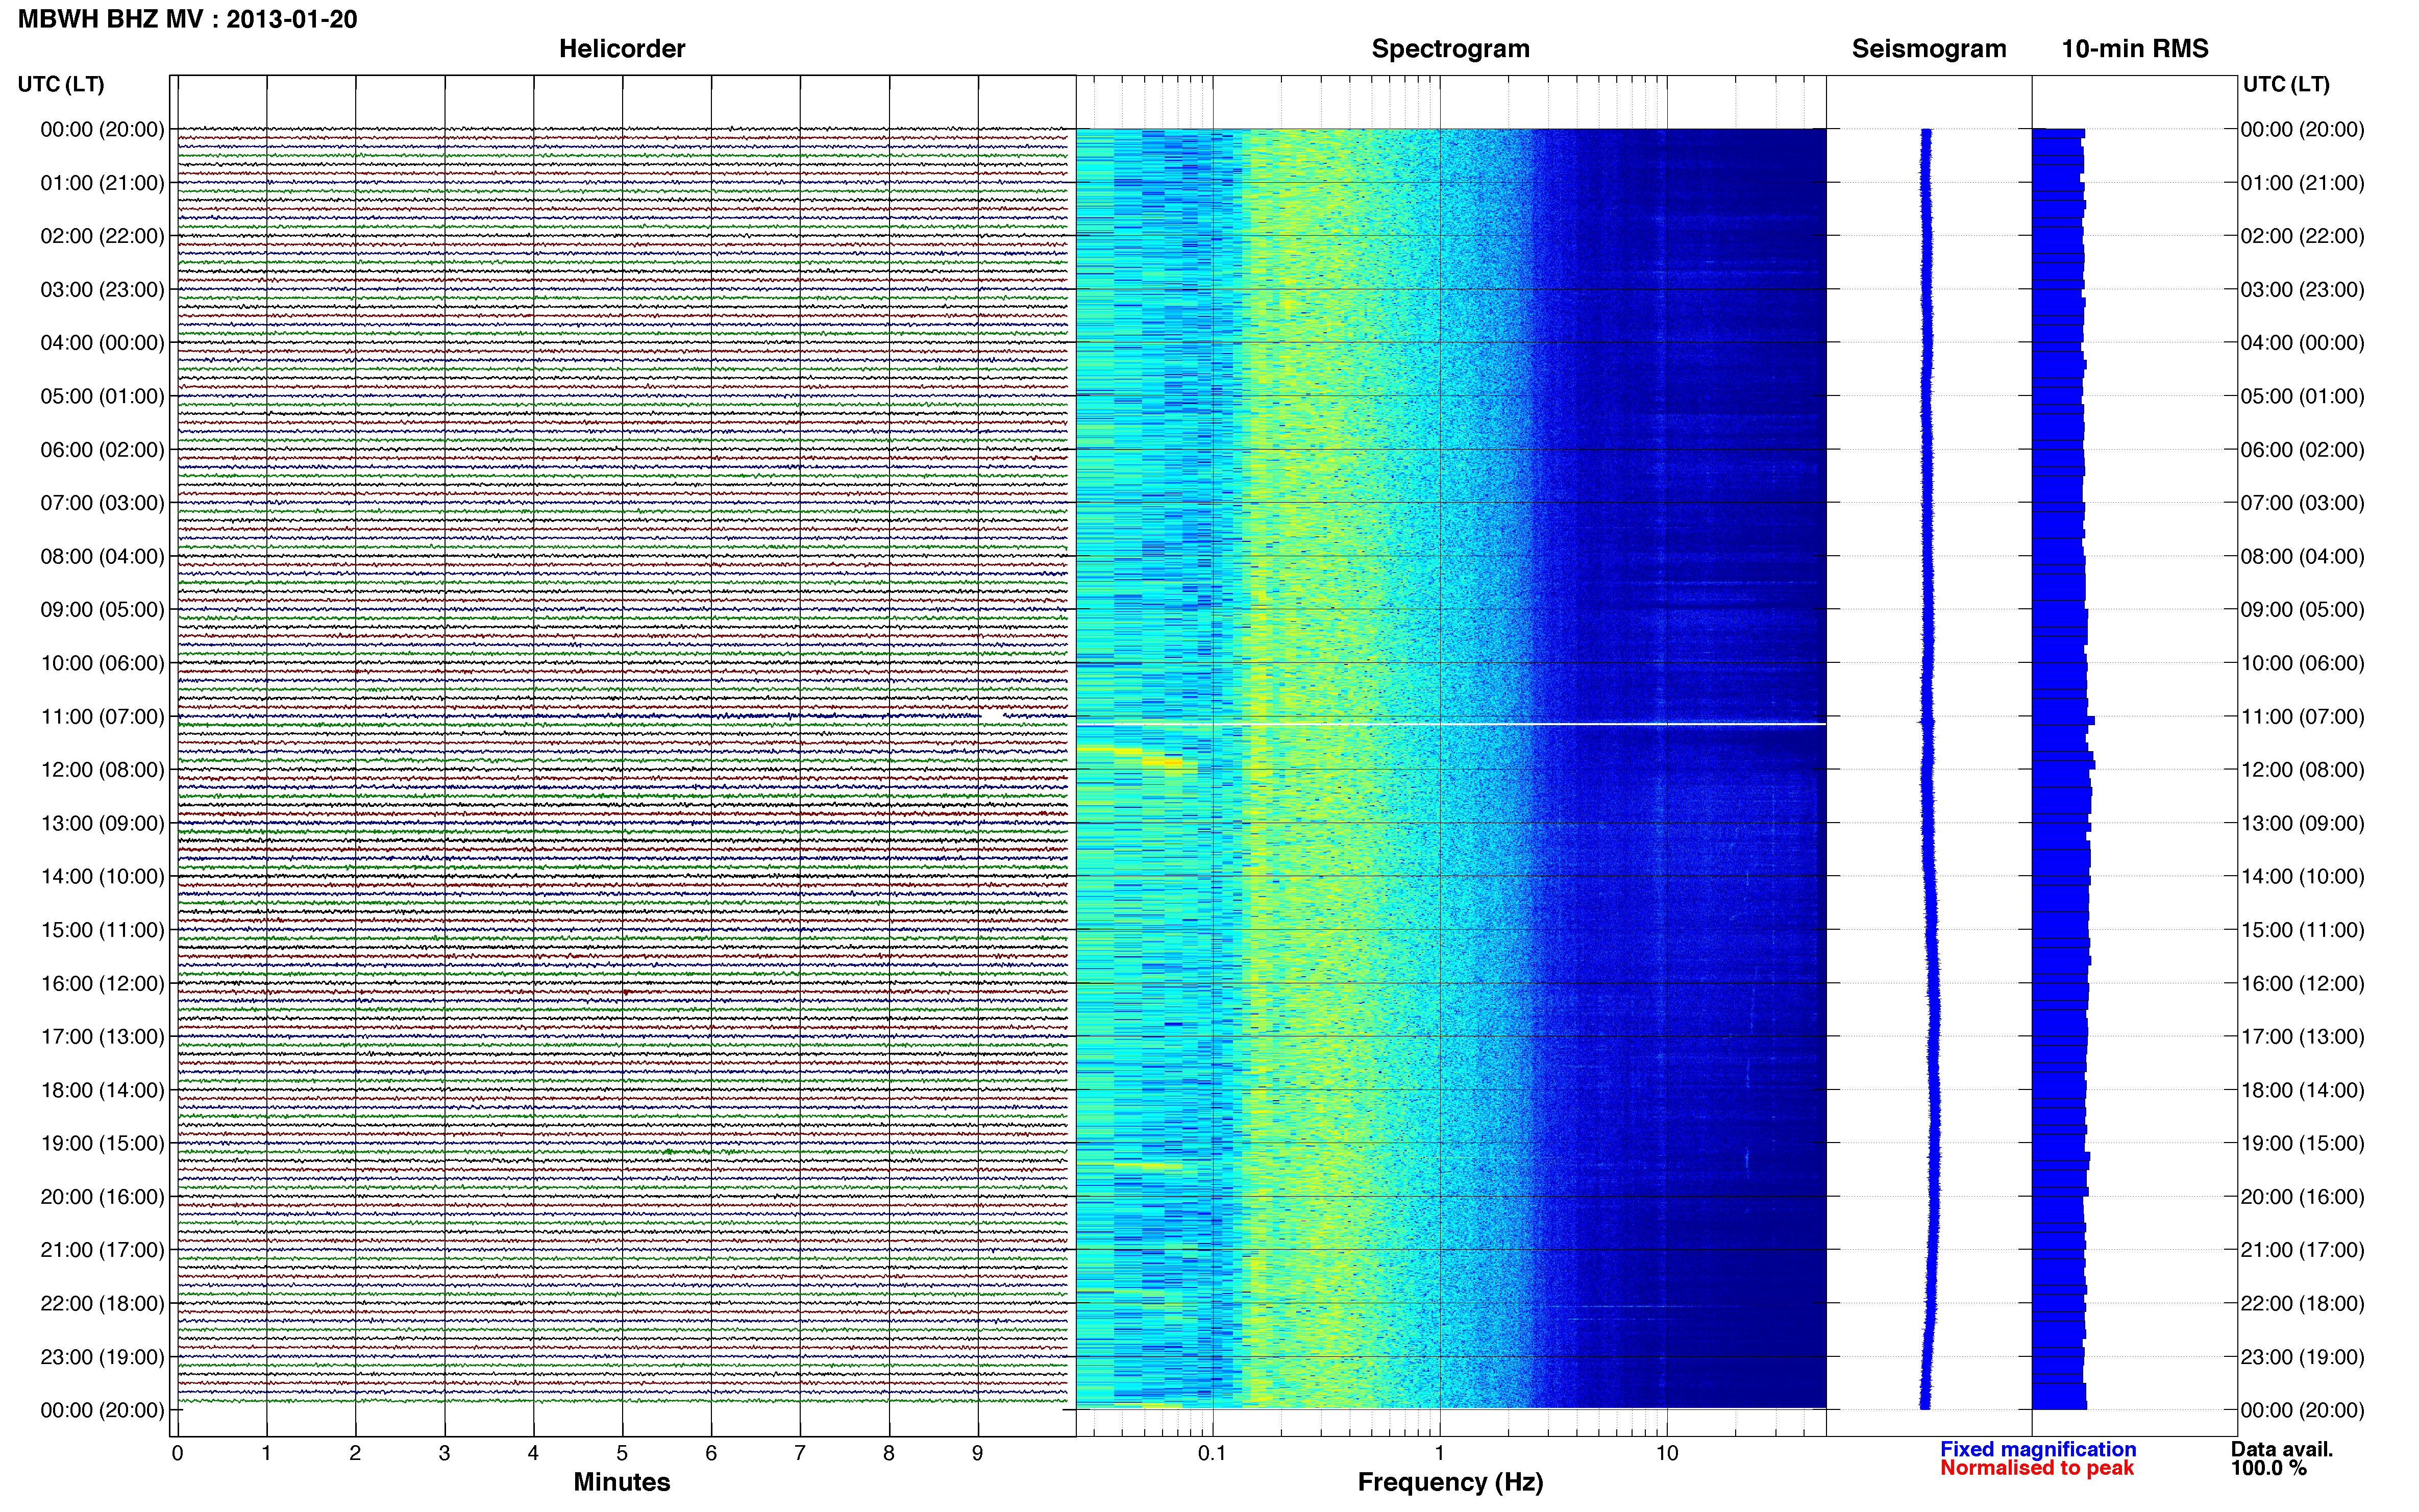2419x1512 pixels.
Task: Click the 5 tick on the Minutes axis
Action: click(x=622, y=1453)
